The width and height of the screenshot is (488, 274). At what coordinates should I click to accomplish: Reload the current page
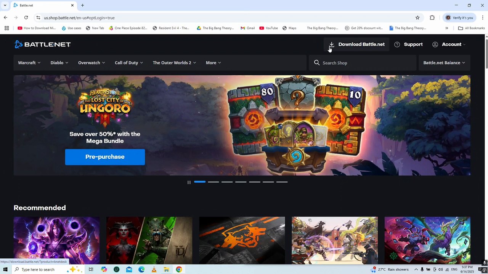[x=26, y=18]
